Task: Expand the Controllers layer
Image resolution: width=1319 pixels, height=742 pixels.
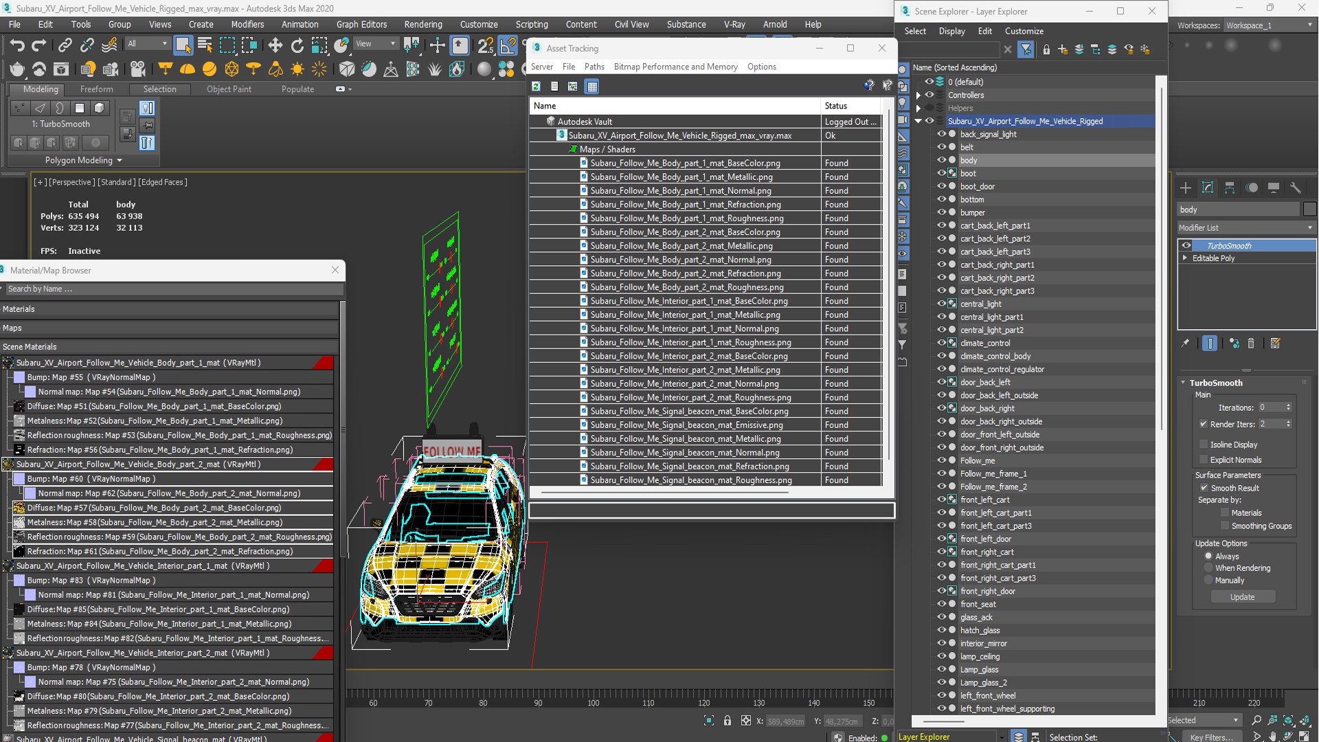Action: click(x=918, y=95)
